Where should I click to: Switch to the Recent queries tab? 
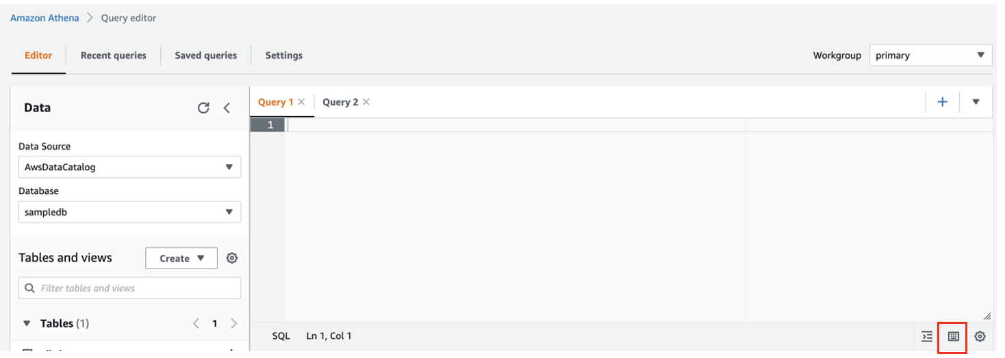tap(114, 55)
